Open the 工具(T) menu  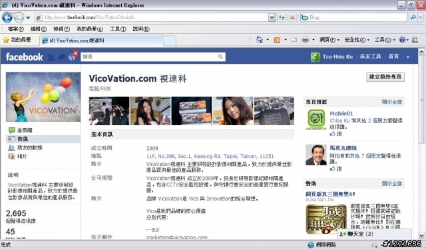118,29
